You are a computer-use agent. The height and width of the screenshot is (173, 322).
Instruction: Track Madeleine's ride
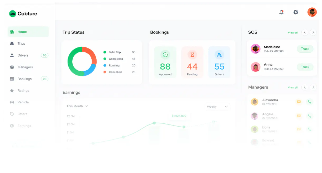click(305, 49)
